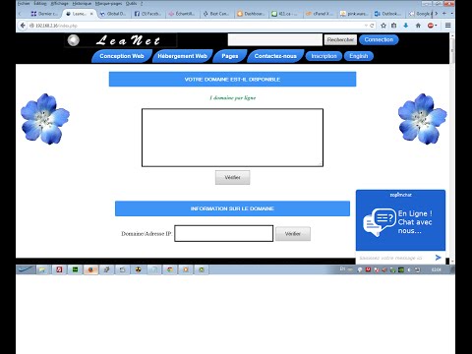This screenshot has height=354, width=472.
Task: Send the chat message arrow icon
Action: point(438,258)
